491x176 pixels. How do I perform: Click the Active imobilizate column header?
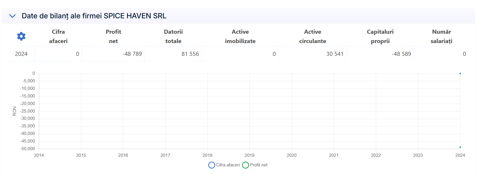(x=240, y=36)
